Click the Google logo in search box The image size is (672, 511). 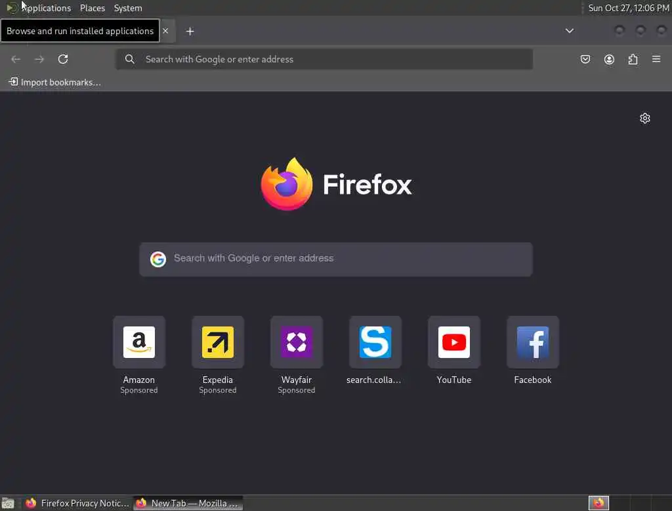[158, 259]
